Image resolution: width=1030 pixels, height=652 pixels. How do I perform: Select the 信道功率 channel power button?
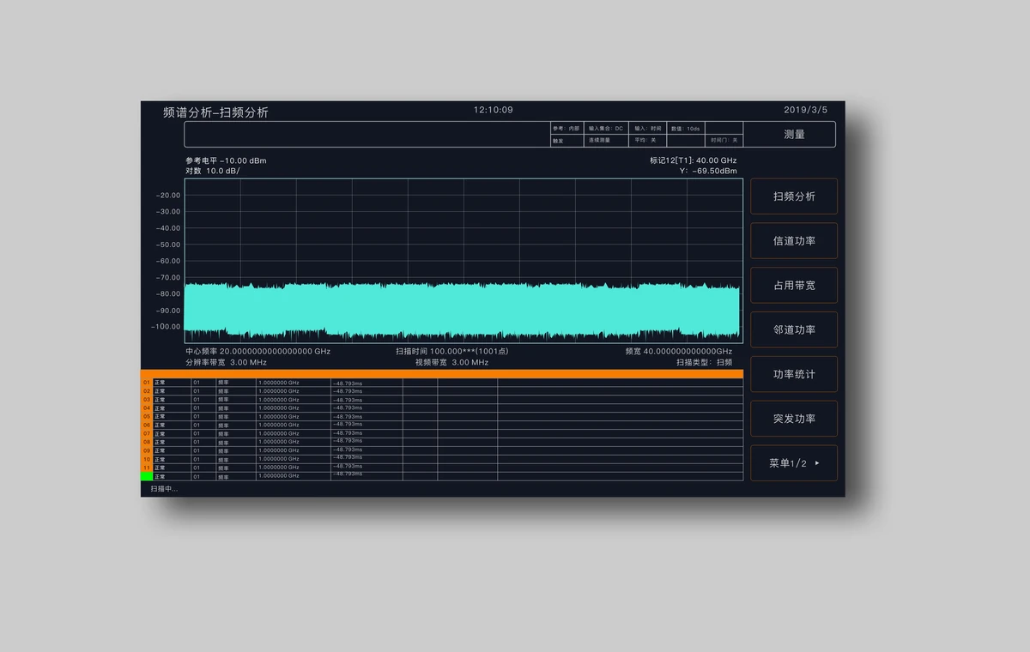(794, 241)
